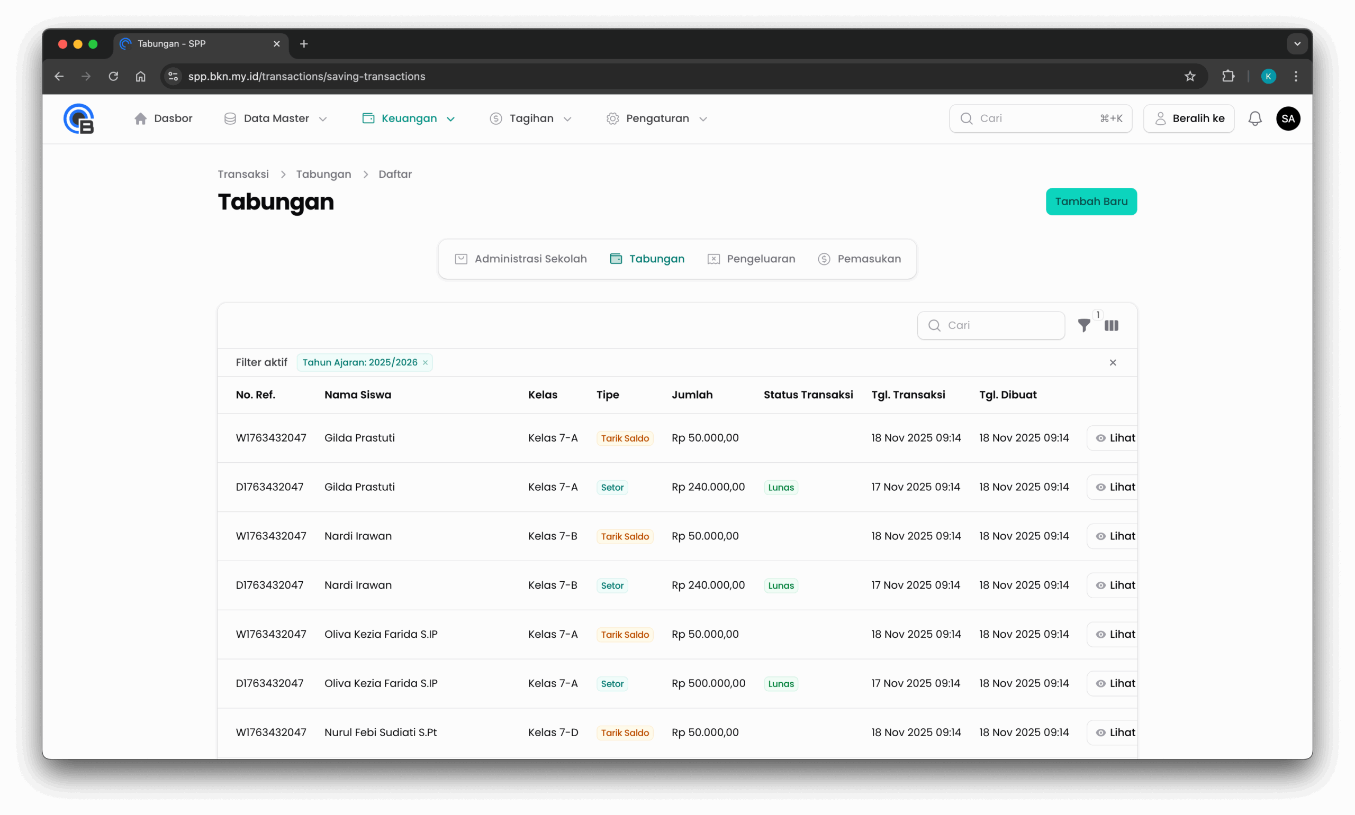Open the notifications bell
The height and width of the screenshot is (815, 1355).
(1254, 118)
